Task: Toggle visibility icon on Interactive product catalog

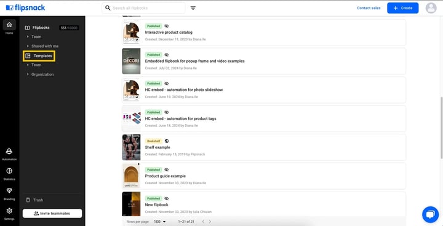Action: pos(166,26)
